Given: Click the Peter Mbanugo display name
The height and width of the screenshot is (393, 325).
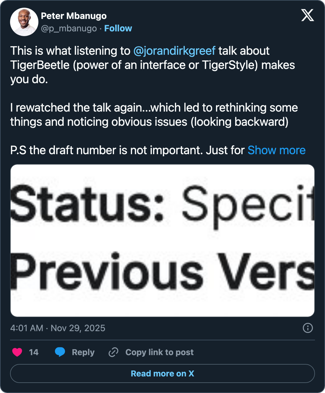Looking at the screenshot, I should (74, 16).
